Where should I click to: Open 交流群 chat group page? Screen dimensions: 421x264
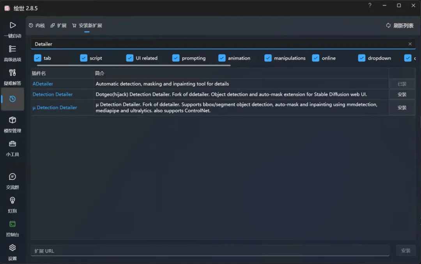(12, 181)
